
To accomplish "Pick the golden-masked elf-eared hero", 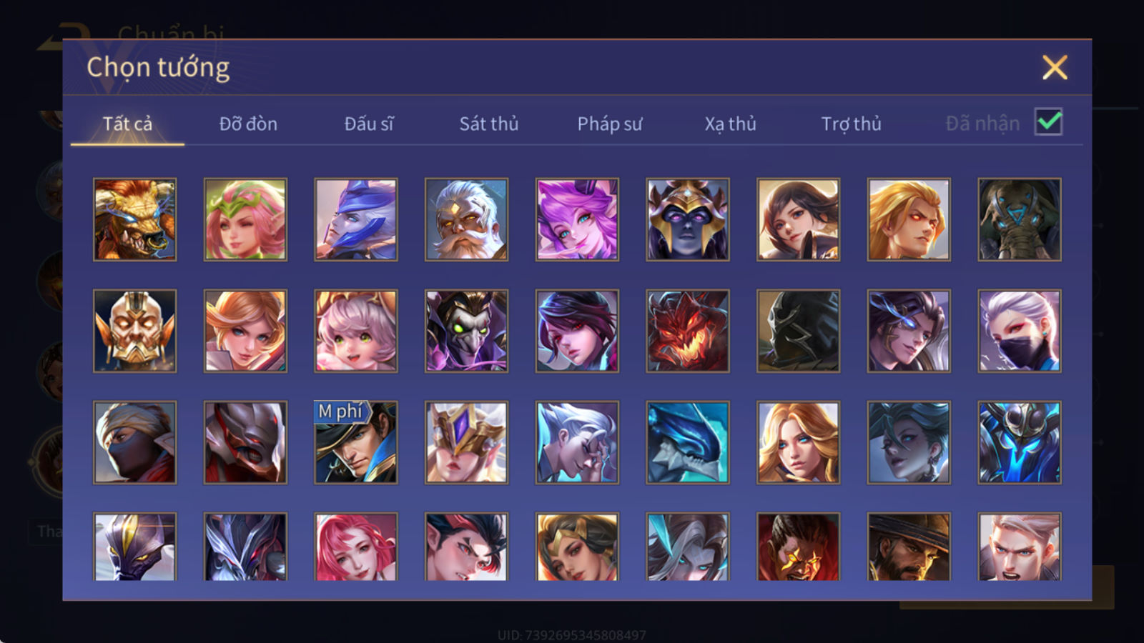I will click(x=134, y=331).
